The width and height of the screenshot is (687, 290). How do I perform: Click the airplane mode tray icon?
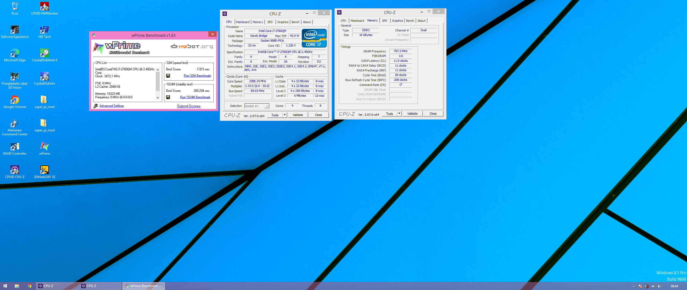point(653,286)
